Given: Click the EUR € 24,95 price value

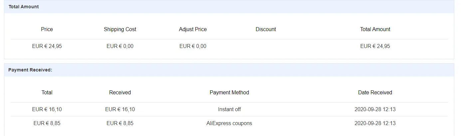Looking at the screenshot, I should [47, 46].
